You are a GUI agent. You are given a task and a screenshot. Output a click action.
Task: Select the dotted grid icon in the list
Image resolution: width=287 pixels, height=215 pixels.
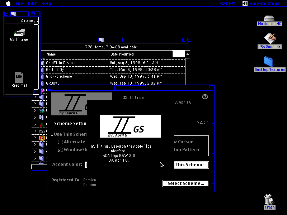[x=42, y=118]
